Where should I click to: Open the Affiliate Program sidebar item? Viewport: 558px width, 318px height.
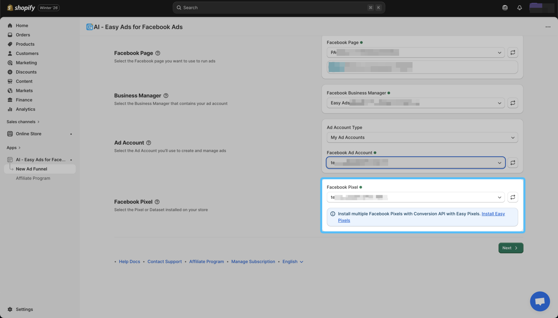(x=33, y=178)
